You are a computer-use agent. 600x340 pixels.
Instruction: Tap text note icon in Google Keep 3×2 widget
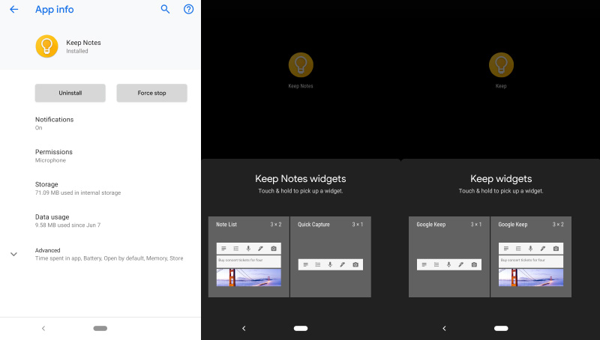506,249
